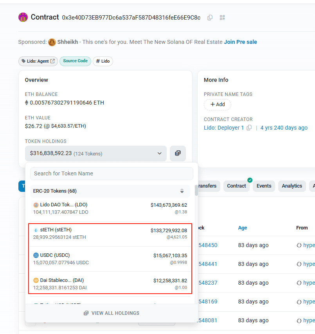Add a private name tag

tap(218, 105)
